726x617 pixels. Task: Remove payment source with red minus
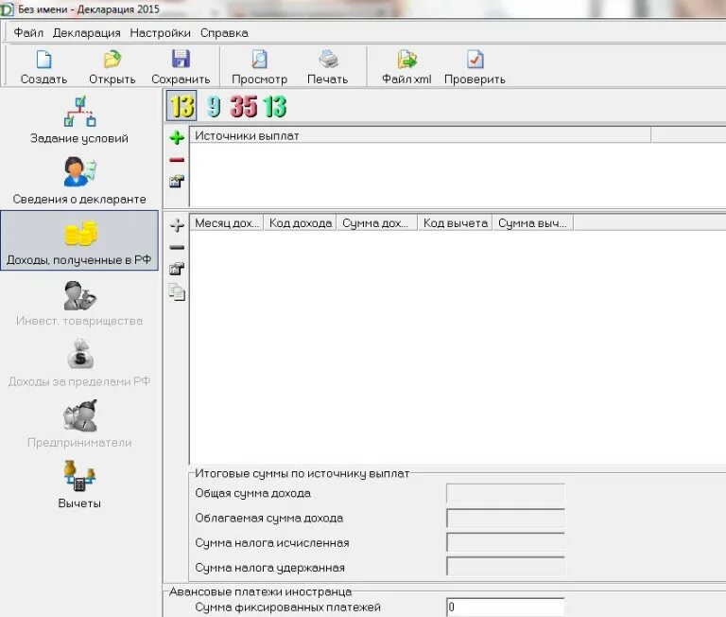point(177,160)
